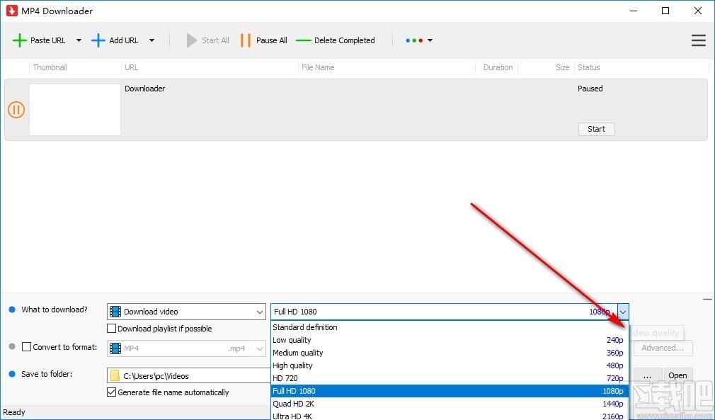Click the film icon in Download video box
This screenshot has width=715, height=420.
click(x=115, y=312)
